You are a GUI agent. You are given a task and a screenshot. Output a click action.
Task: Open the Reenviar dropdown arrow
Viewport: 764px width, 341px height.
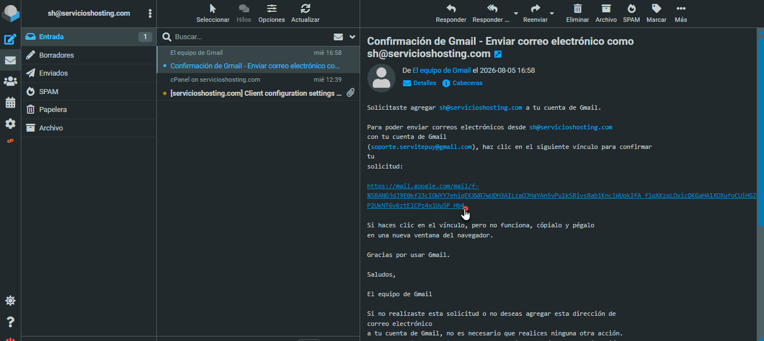coord(552,13)
